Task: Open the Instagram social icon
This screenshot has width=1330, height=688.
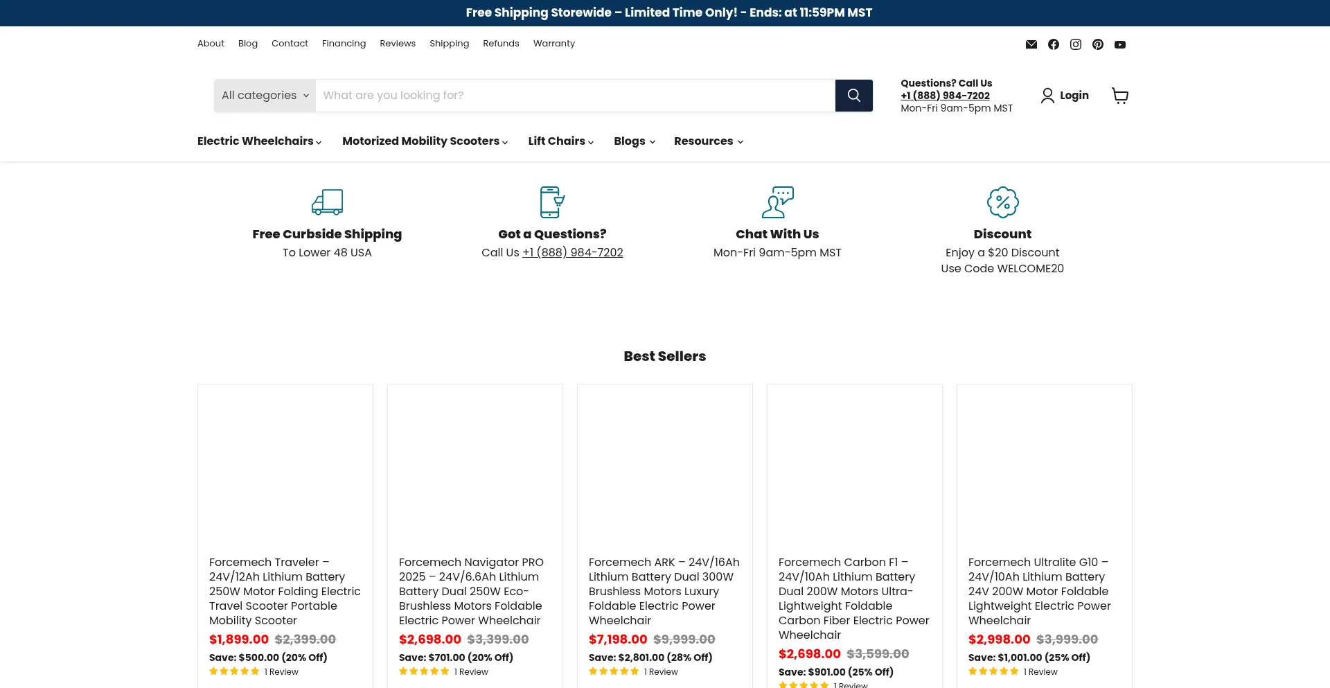Action: point(1075,44)
